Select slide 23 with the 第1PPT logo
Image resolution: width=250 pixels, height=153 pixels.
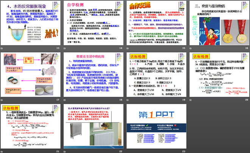pos(155,125)
